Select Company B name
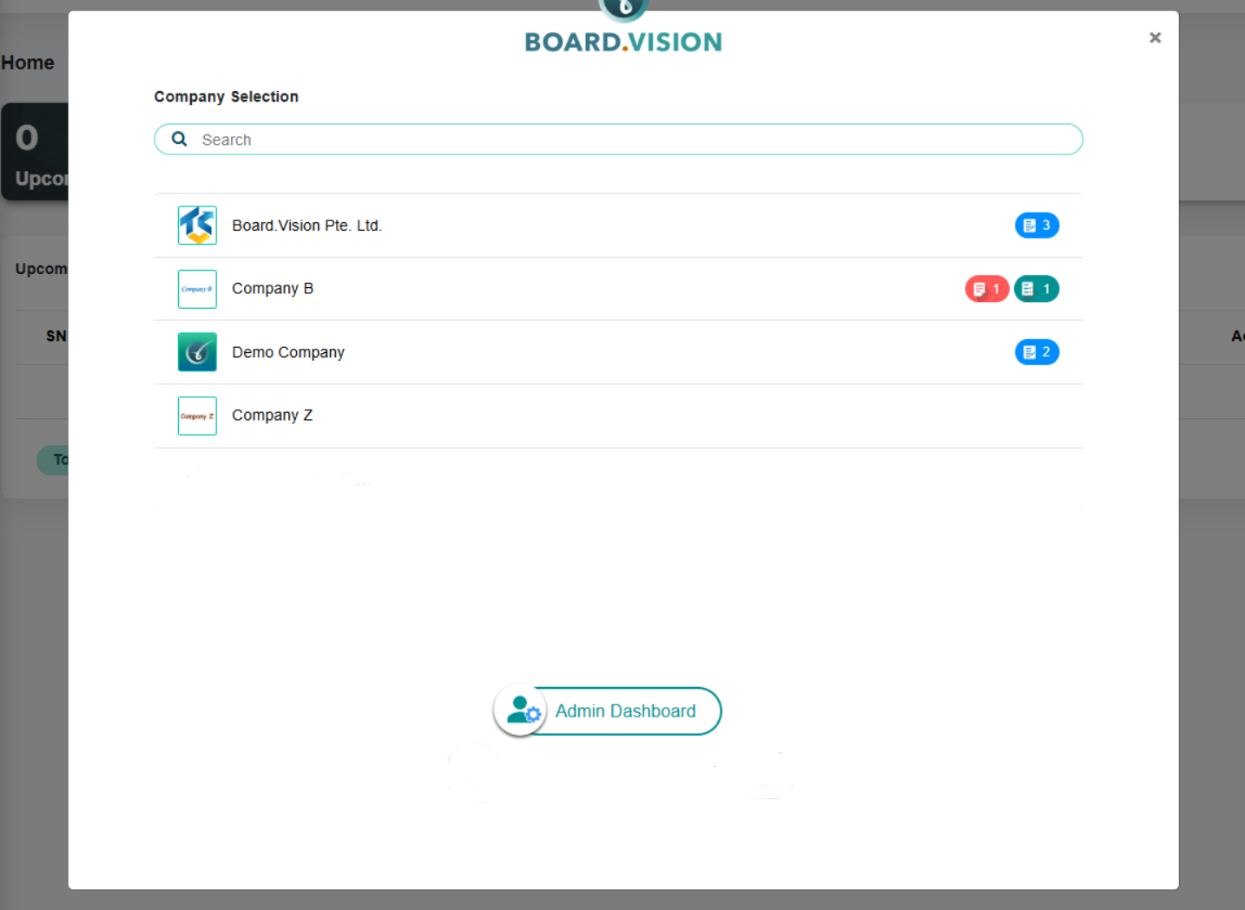The height and width of the screenshot is (910, 1245). (273, 289)
